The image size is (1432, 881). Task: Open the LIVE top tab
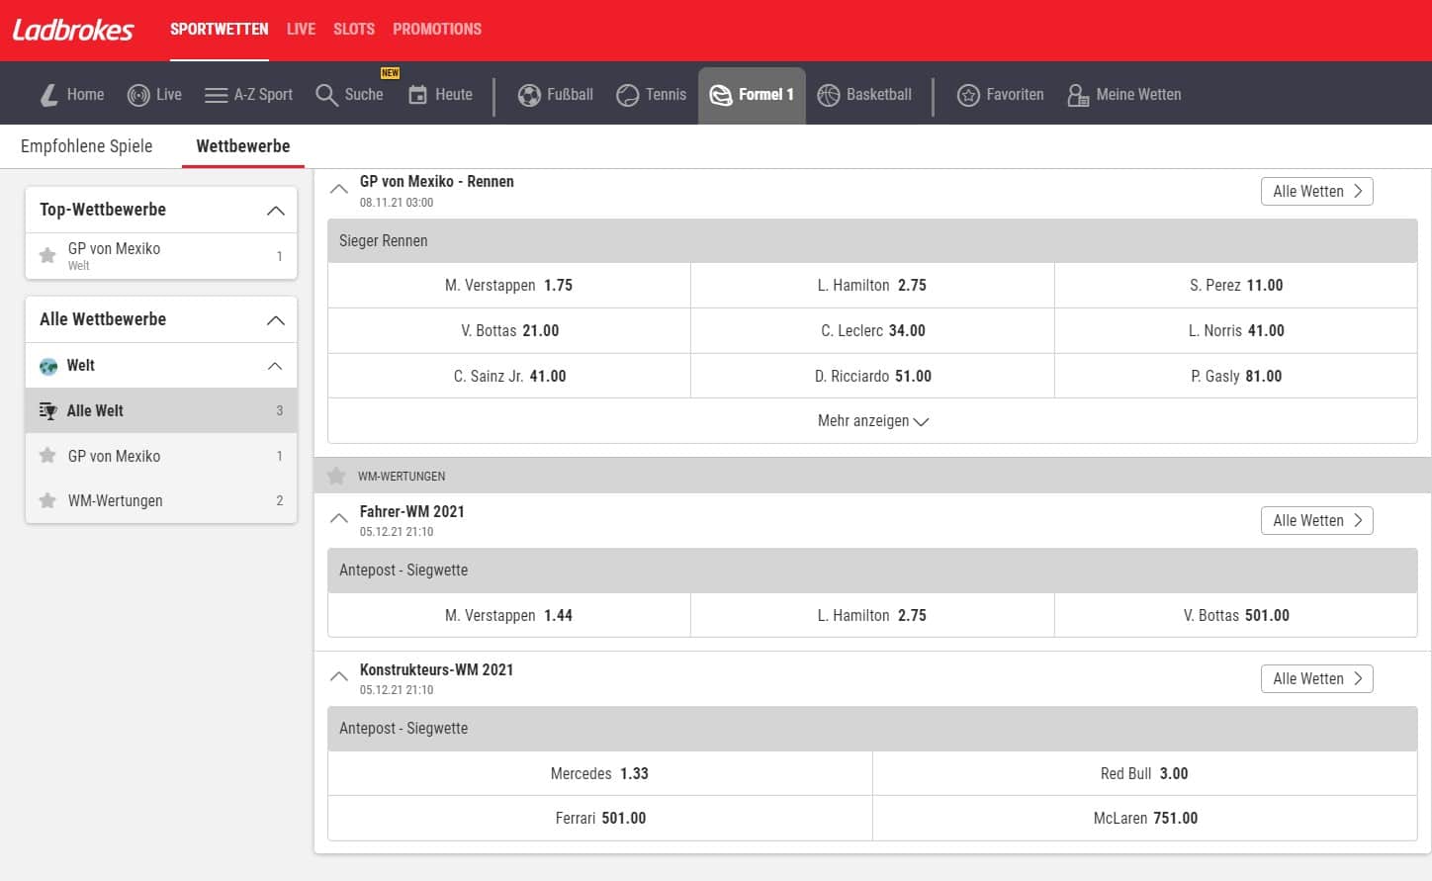tap(301, 30)
